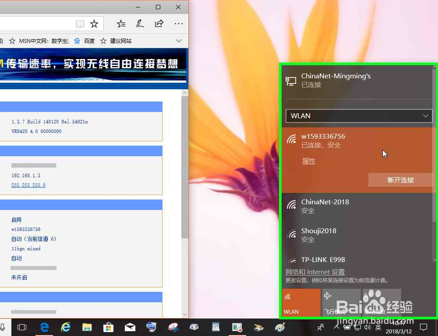Open the 属性 link for w1593336756
The width and height of the screenshot is (438, 336).
click(309, 161)
